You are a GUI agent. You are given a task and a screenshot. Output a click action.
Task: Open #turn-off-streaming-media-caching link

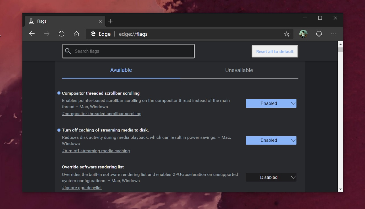(x=96, y=151)
